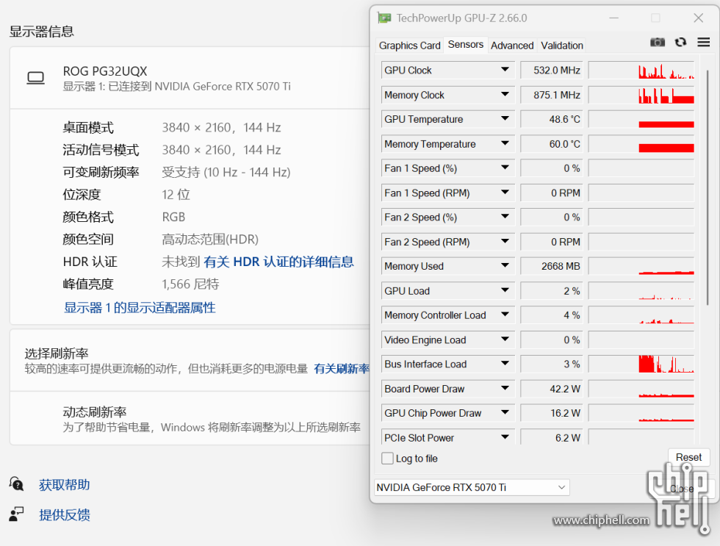Click the 875.1 MHz Memory Clock value
This screenshot has height=546, width=720.
click(x=552, y=95)
